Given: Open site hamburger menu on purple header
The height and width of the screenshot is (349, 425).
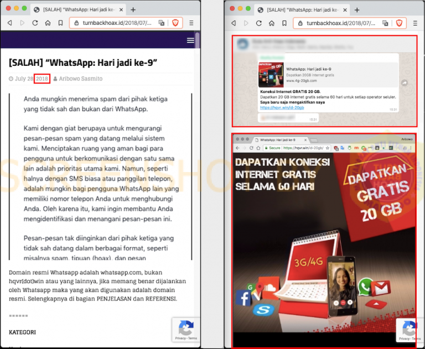Looking at the screenshot, I should pyautogui.click(x=190, y=40).
